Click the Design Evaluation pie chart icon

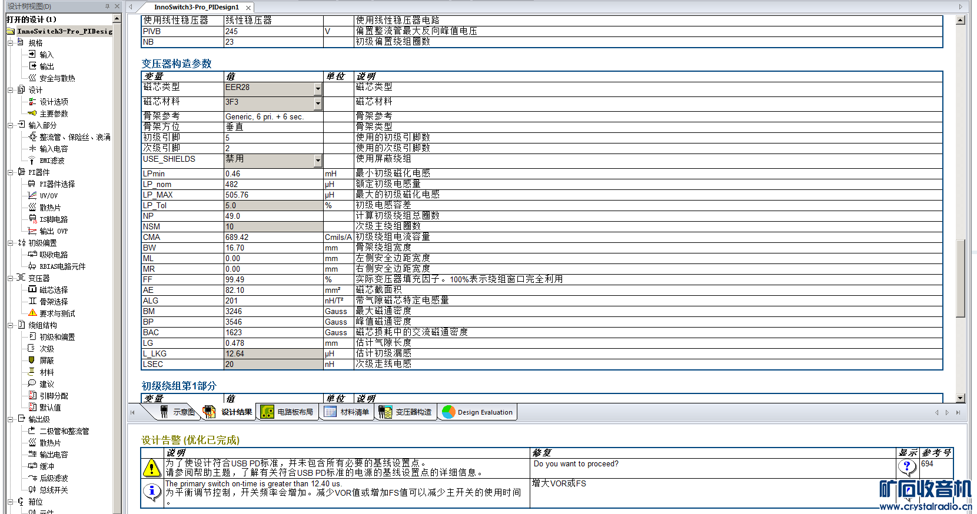pyautogui.click(x=448, y=412)
